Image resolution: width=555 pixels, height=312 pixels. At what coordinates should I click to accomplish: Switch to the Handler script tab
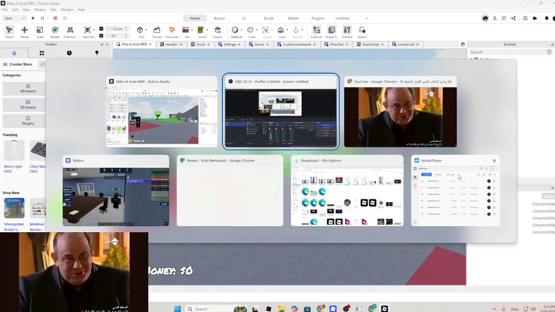coord(171,44)
